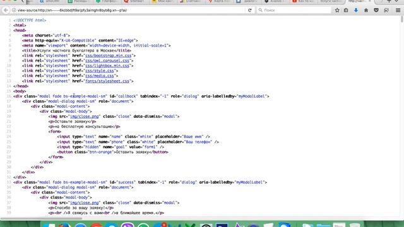Click the modal-content div on line 18
This screenshot has width=404, height=227.
coord(61,107)
